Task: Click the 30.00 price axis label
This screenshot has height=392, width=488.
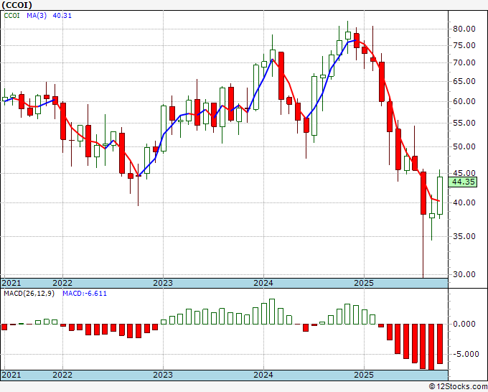Action: [x=464, y=274]
